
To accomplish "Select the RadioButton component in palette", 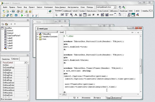I will click(x=98, y=15).
